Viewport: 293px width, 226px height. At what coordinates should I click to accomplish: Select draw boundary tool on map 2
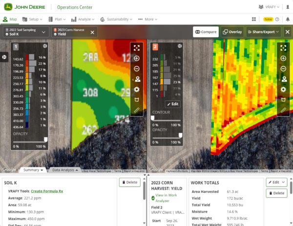click(x=283, y=100)
